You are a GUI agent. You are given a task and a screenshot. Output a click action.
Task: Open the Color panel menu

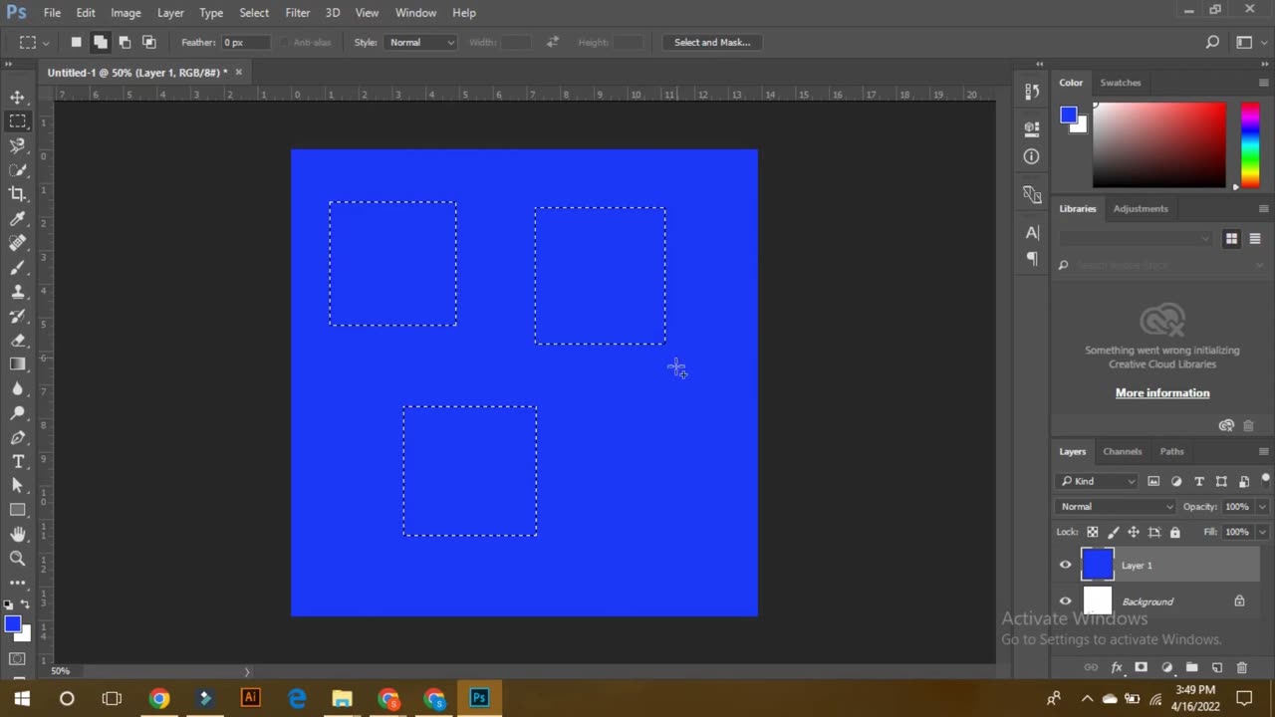[1264, 83]
